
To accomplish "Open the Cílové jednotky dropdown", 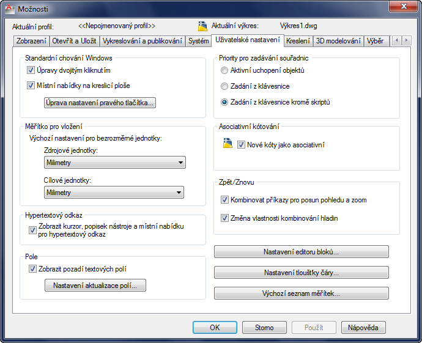I will coord(114,193).
